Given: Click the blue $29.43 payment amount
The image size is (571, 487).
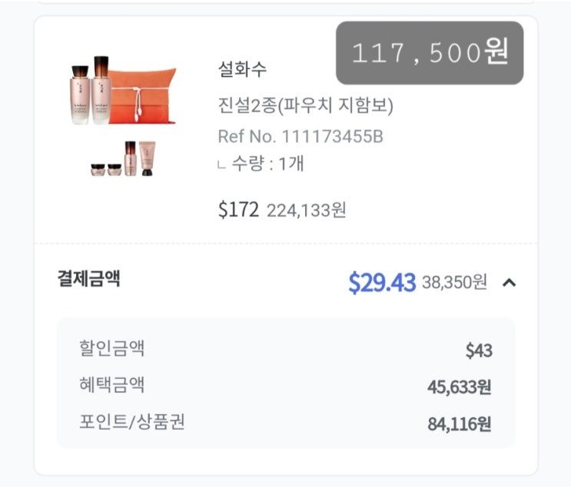Looking at the screenshot, I should pos(381,283).
